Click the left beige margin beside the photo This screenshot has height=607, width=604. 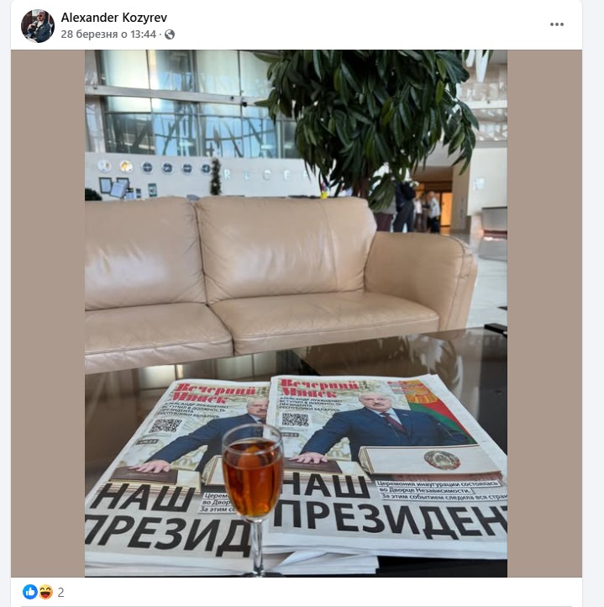coord(48,314)
